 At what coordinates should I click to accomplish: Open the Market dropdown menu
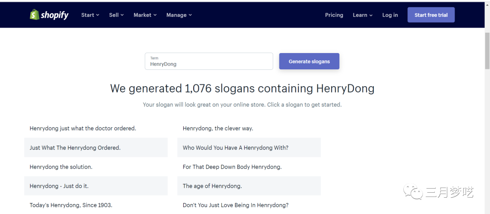point(145,15)
